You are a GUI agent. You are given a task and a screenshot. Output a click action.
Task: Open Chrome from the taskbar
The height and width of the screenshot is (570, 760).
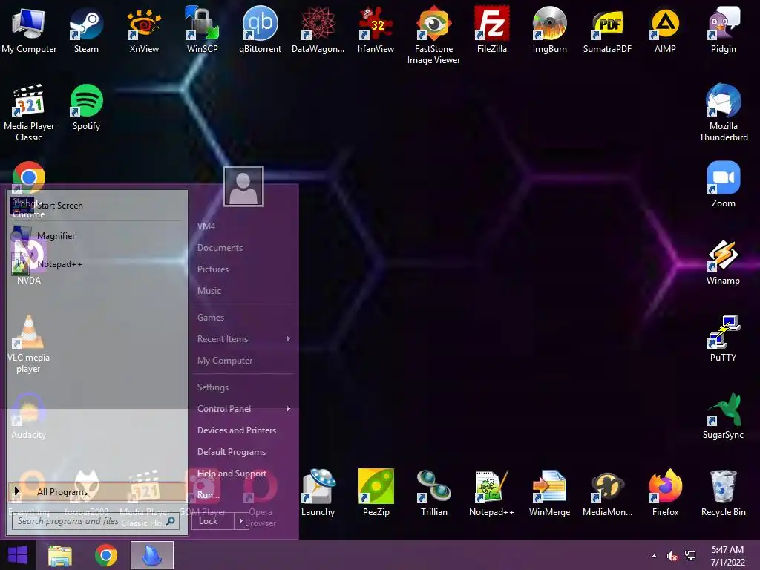106,555
